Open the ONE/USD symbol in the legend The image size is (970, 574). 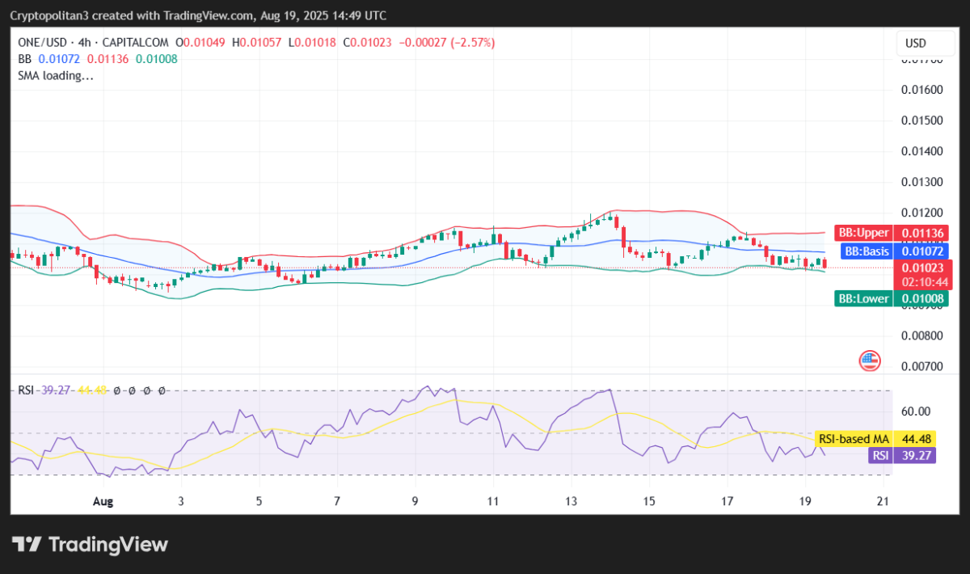(44, 42)
